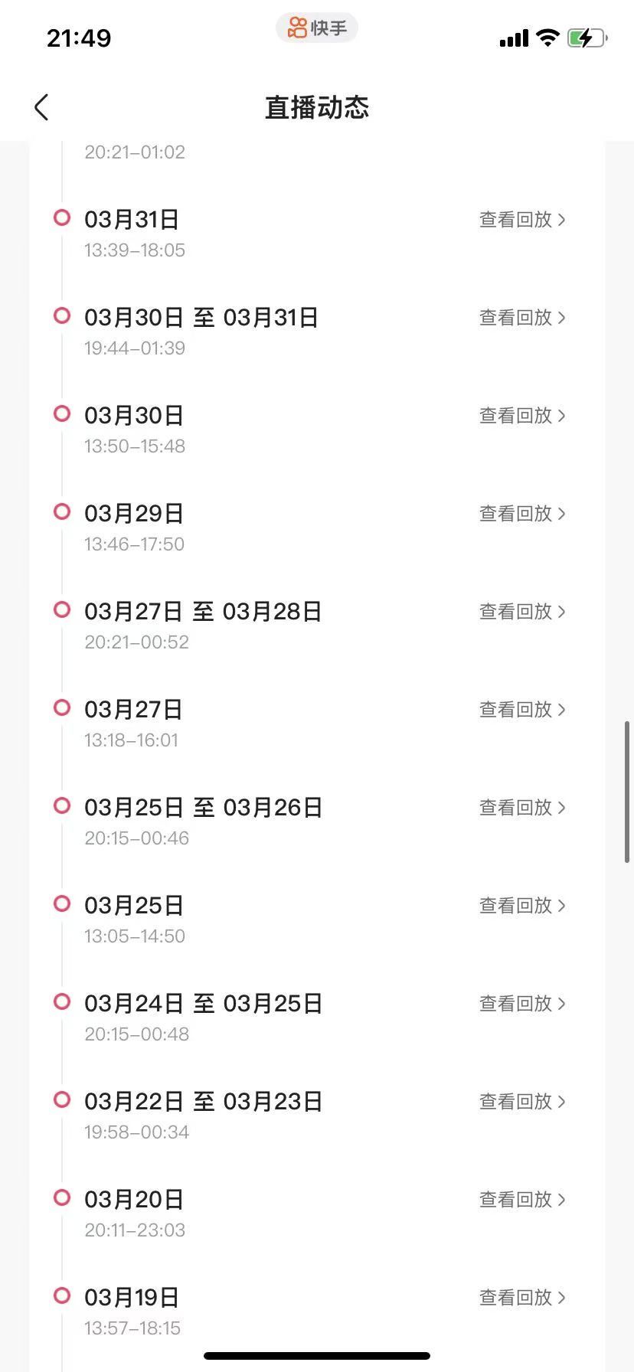The height and width of the screenshot is (1372, 634).
Task: Tap the Wi-Fi status icon
Action: [x=547, y=38]
